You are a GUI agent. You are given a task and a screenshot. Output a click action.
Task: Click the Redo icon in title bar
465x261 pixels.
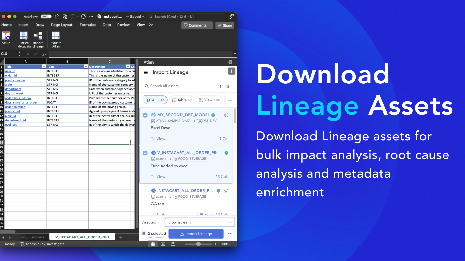pyautogui.click(x=83, y=16)
